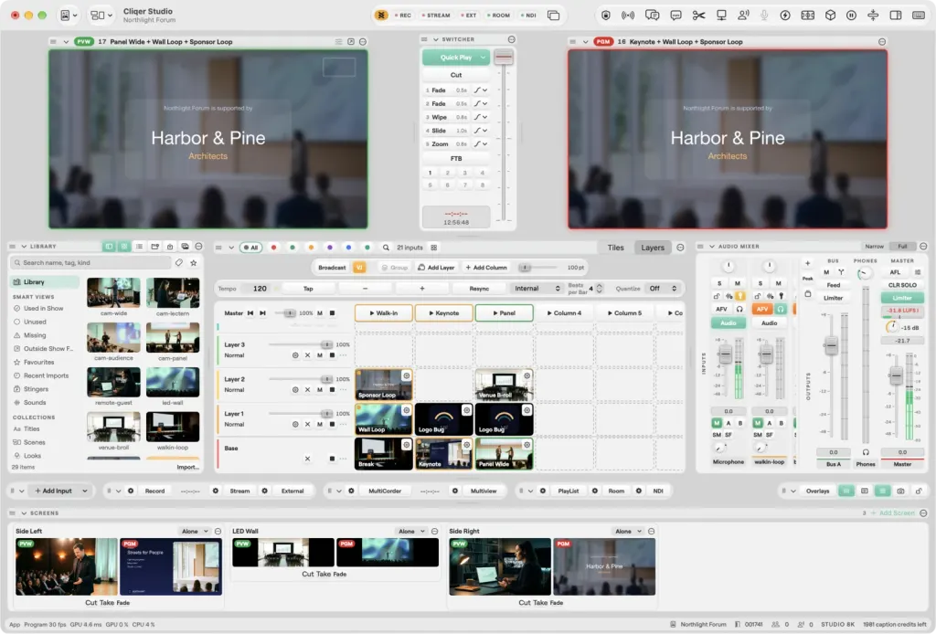Select the Wall Loop clip in Layer 1
Screen dimensions: 936x634
pos(383,419)
